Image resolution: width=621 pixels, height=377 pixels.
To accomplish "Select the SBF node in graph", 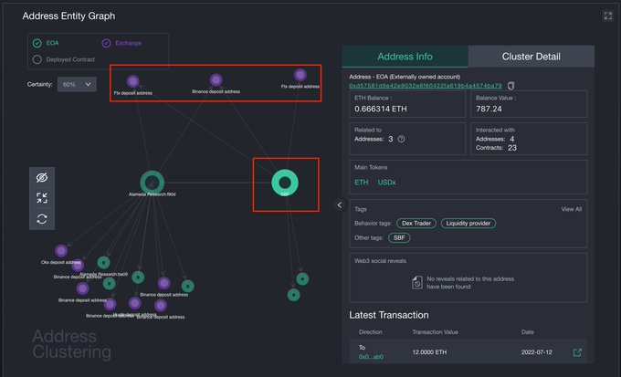I will 285,183.
